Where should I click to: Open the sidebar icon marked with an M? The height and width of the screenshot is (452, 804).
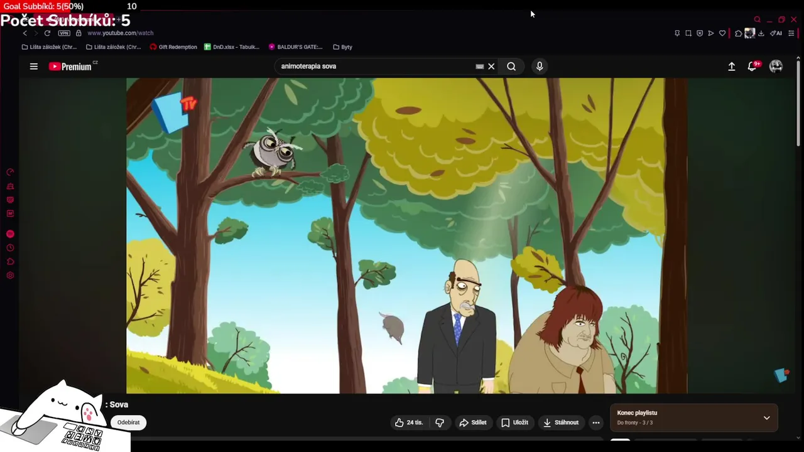(x=10, y=213)
